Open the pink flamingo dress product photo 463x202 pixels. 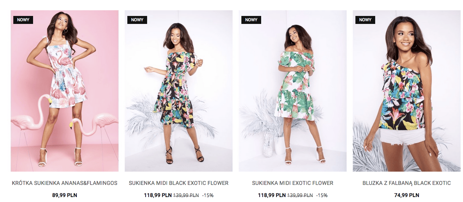(65, 91)
